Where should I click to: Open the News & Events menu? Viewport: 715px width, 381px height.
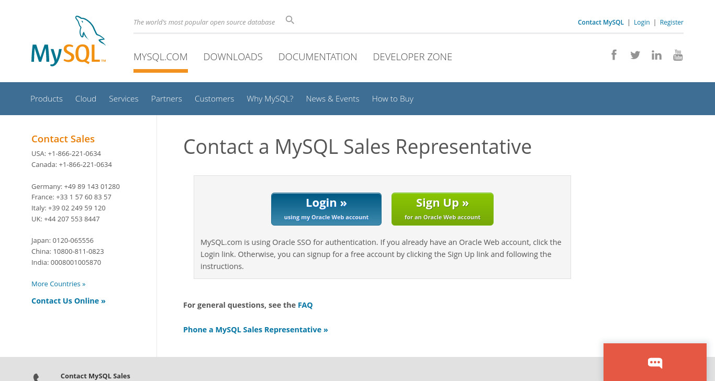pyautogui.click(x=332, y=98)
